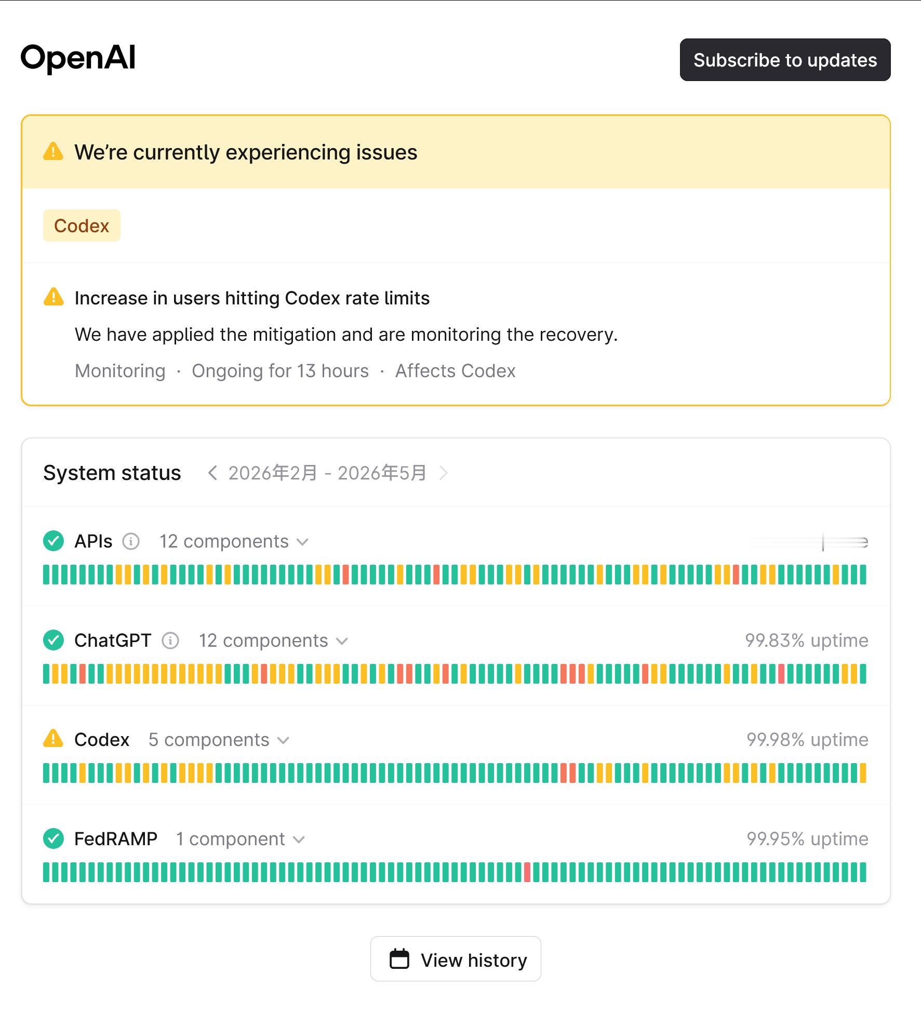
Task: Click the info icon next to APIs
Action: point(131,541)
